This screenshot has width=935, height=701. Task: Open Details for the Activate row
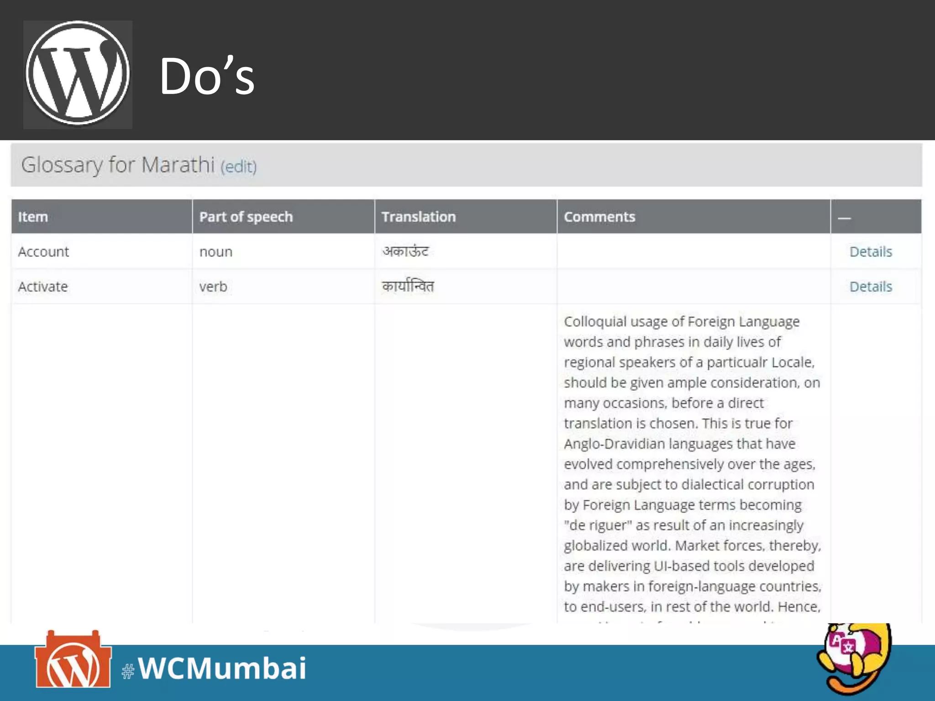871,287
